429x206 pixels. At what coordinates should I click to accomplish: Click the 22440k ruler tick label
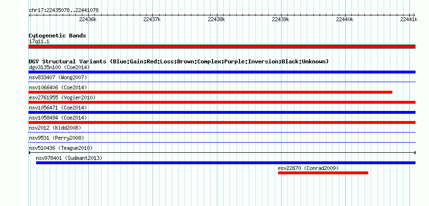click(345, 19)
